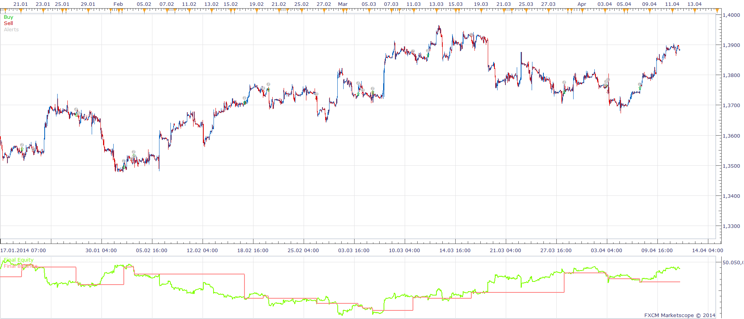
Task: Click the 1,4000 price axis label
Action: [731, 15]
